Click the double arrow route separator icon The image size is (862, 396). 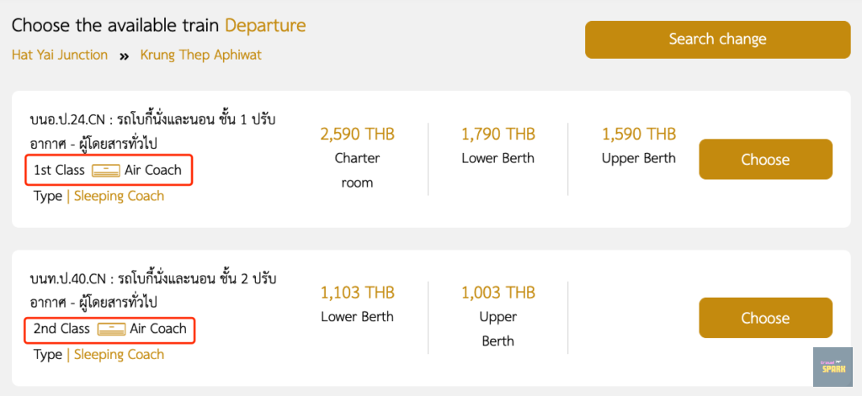point(125,55)
